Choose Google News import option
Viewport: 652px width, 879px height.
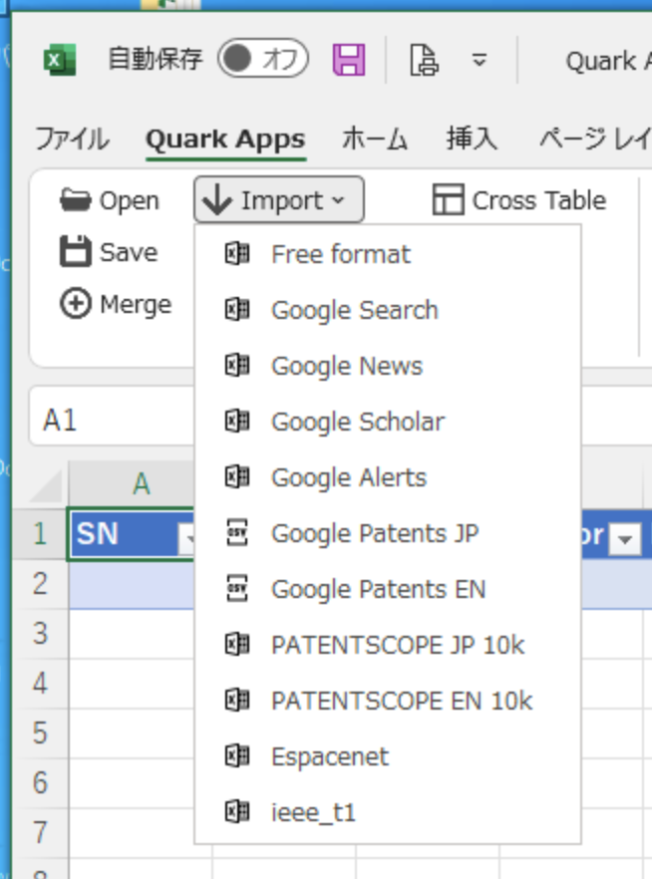[388, 366]
